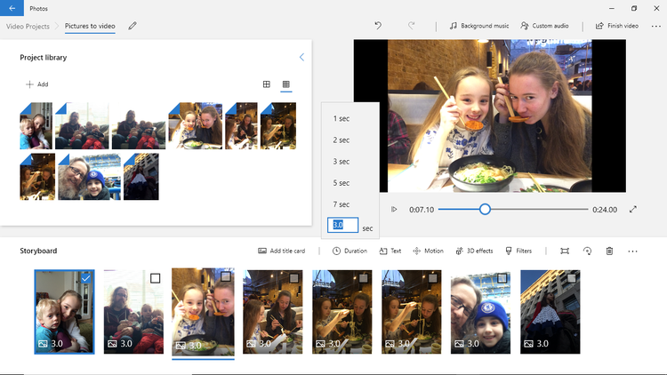Undo the last action
667x375 pixels.
coord(378,26)
